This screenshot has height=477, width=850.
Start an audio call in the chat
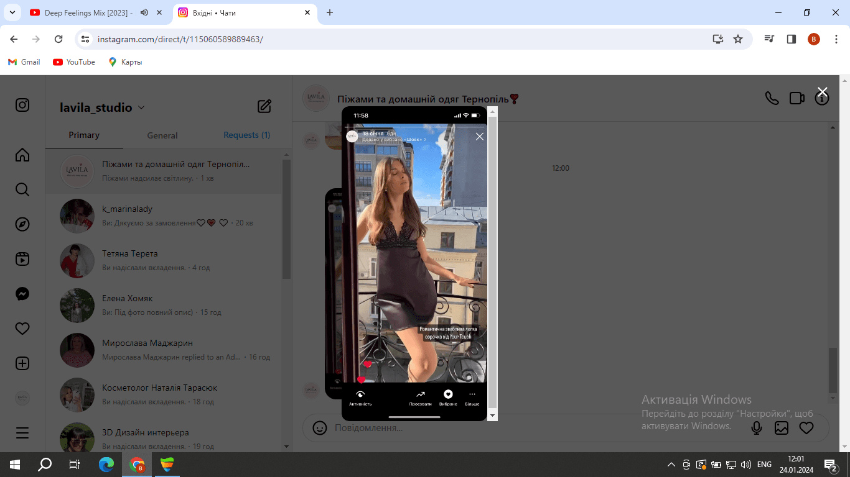click(x=772, y=98)
